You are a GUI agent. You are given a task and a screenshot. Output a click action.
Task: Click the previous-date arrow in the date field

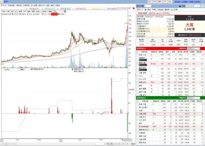tap(198, 6)
